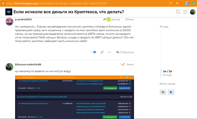Click the Kryptex diamond logo
This screenshot has width=197, height=119.
pos(8,12)
